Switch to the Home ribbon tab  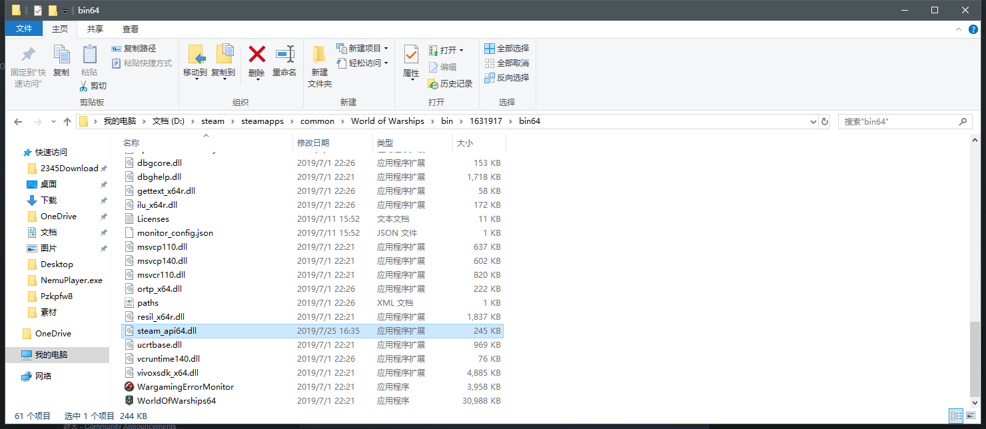tap(60, 29)
